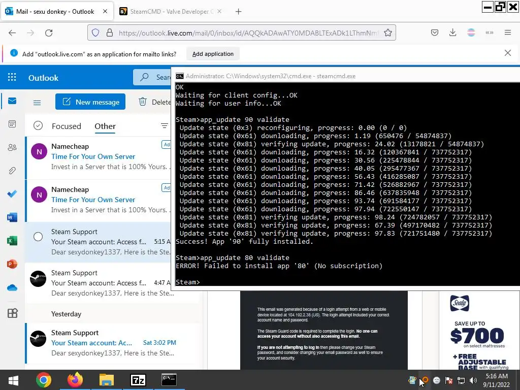Launch Excel from the Outlook sidebar

click(12, 241)
